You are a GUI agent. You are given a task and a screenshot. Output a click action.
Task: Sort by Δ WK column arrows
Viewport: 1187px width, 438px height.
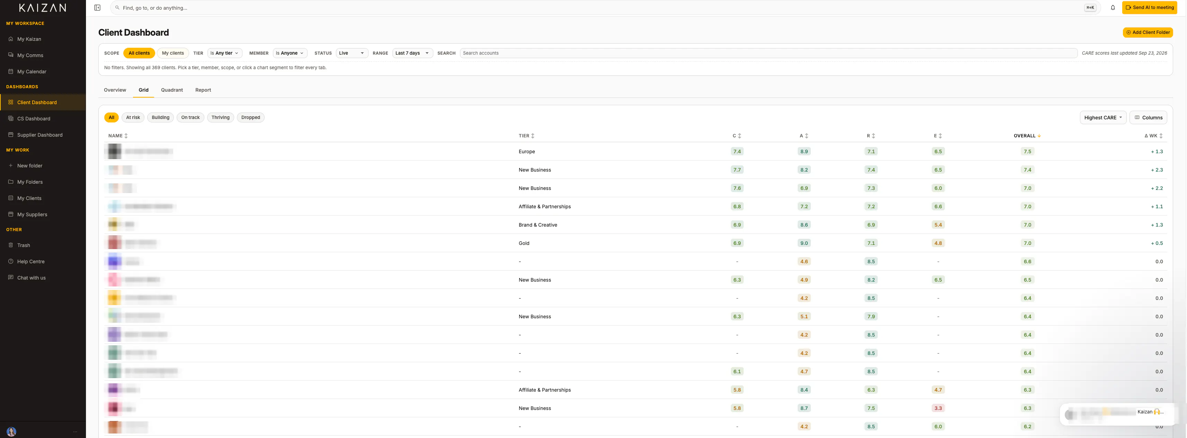1161,136
